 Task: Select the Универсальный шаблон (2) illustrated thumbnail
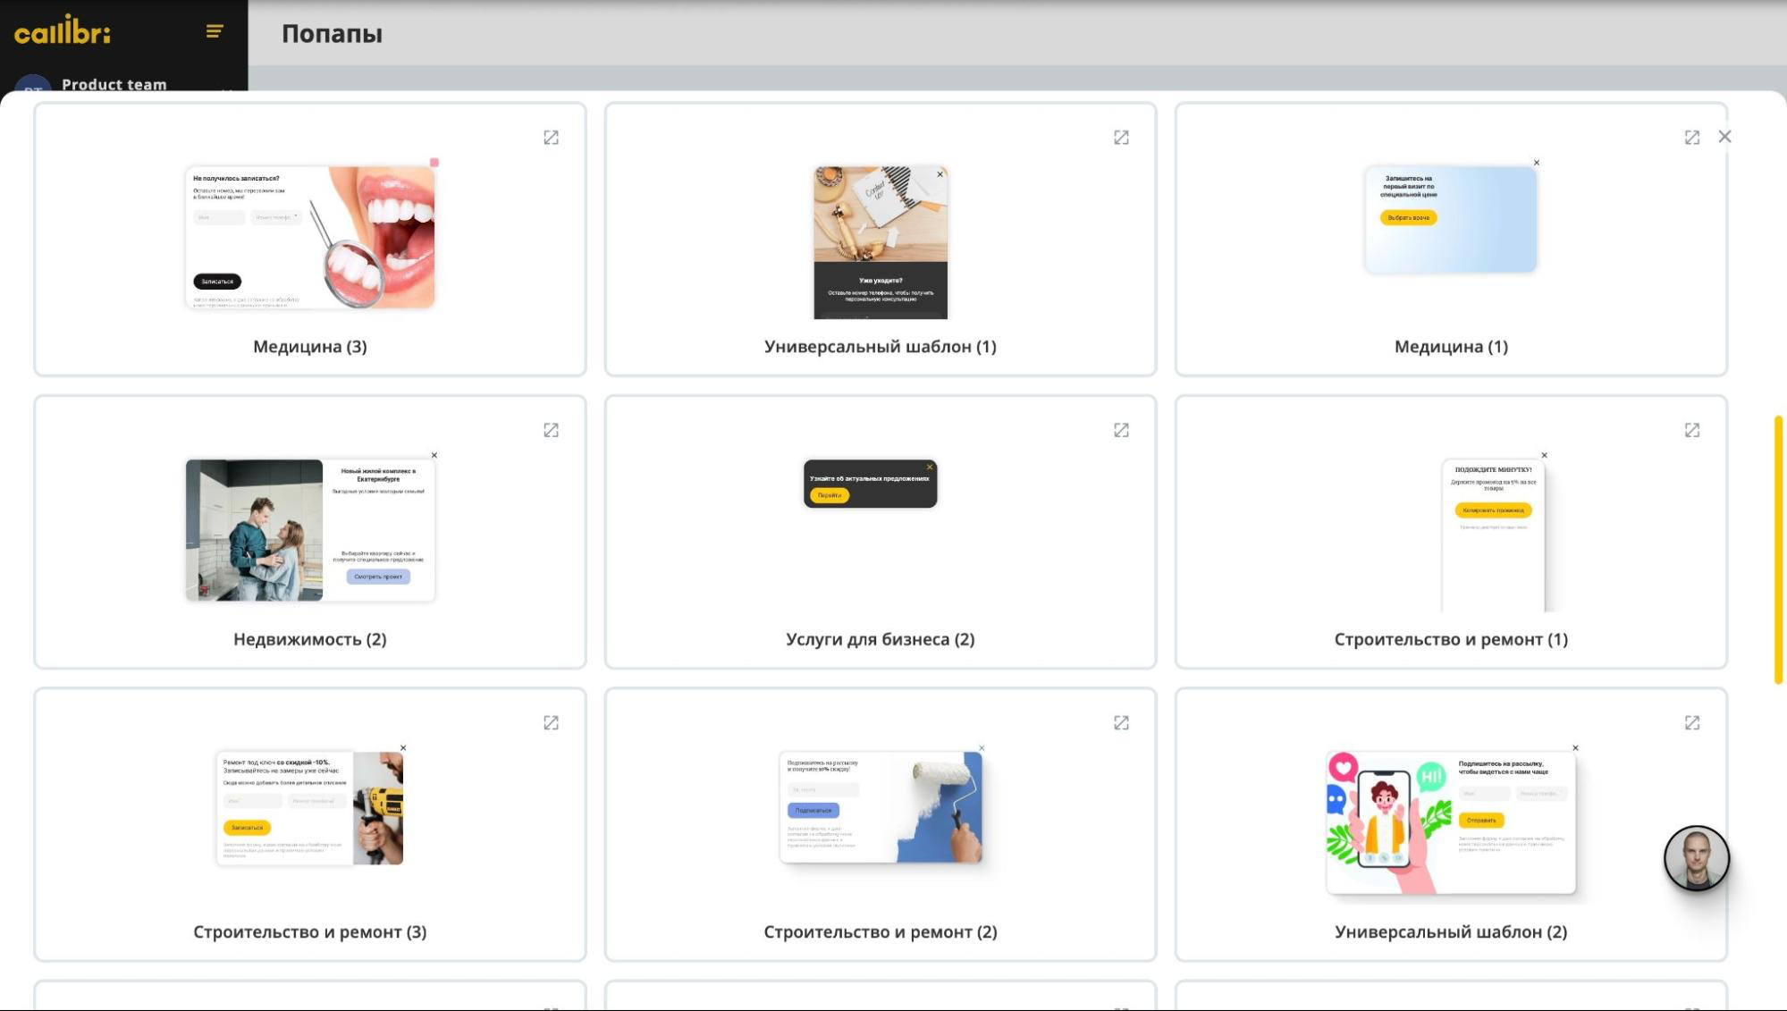(1450, 822)
